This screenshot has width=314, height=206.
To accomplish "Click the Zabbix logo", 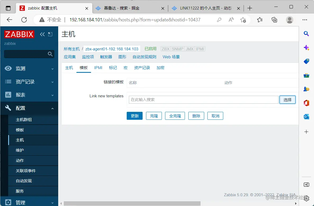I will (19, 34).
